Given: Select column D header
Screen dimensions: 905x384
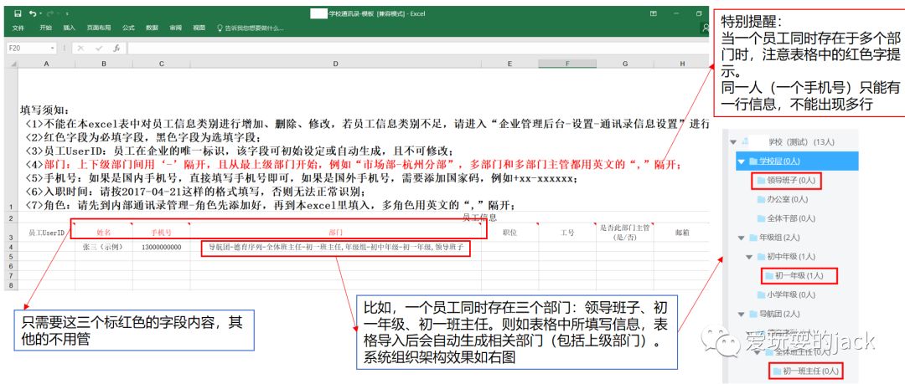Looking at the screenshot, I should click(x=336, y=64).
